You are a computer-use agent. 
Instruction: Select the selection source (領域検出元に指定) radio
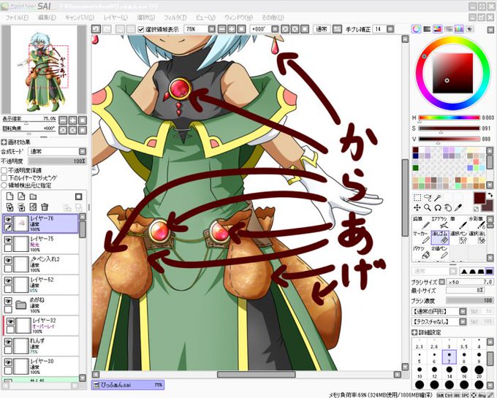pos(4,185)
